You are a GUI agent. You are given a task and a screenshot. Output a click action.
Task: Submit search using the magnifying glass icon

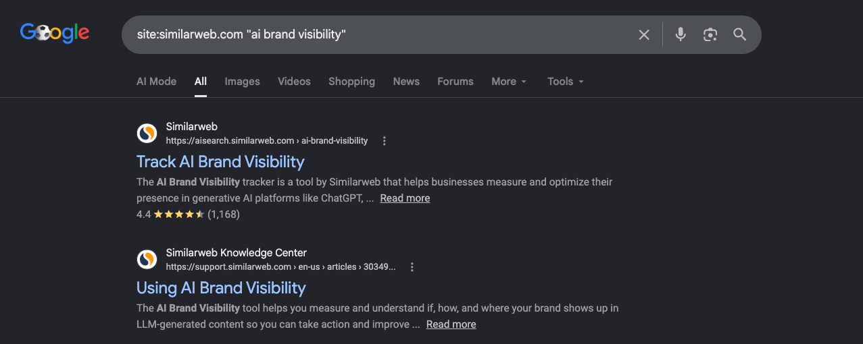pyautogui.click(x=740, y=34)
